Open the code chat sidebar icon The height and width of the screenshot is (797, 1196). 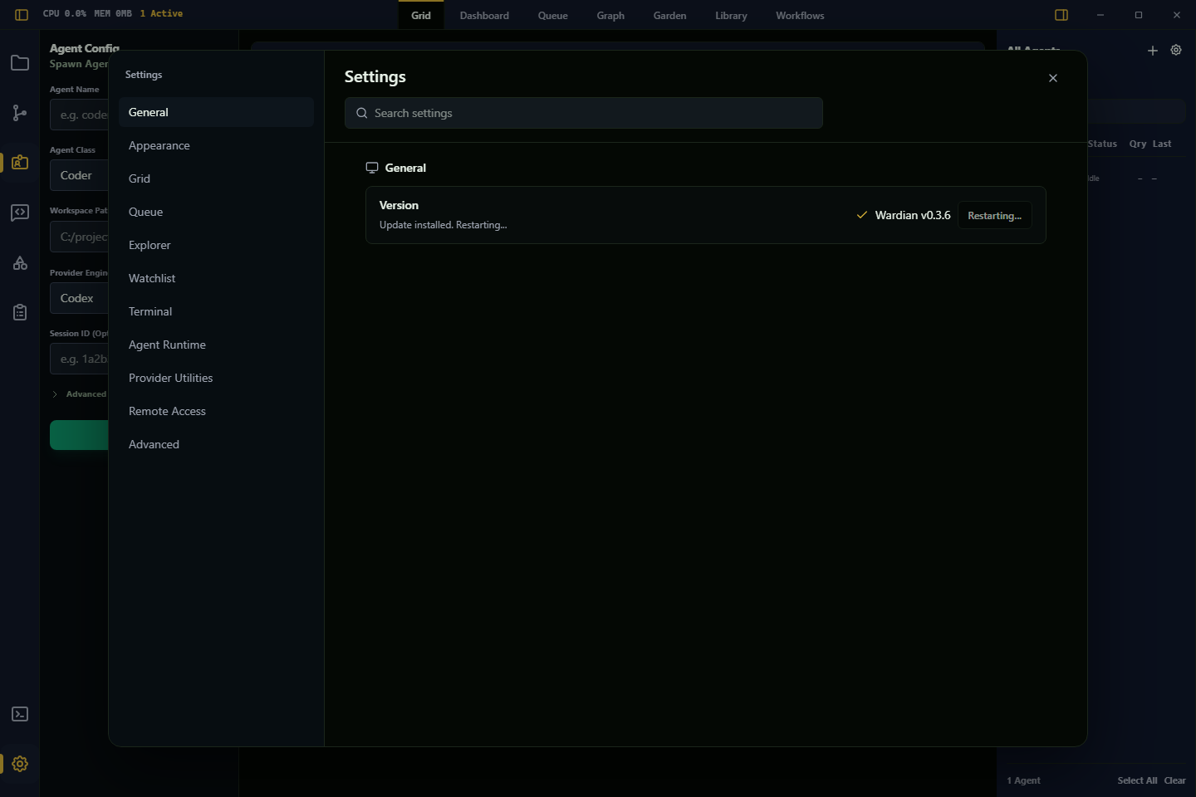pyautogui.click(x=20, y=213)
